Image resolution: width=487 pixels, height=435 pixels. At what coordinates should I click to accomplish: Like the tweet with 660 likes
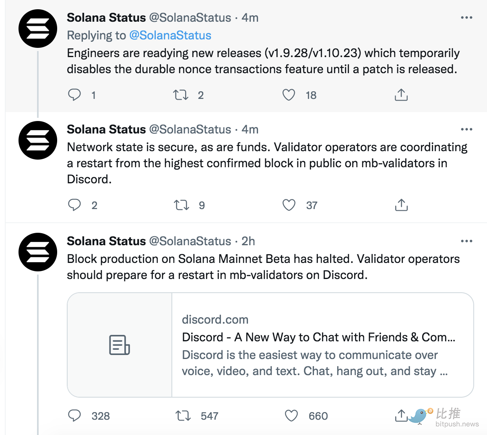[x=291, y=416]
